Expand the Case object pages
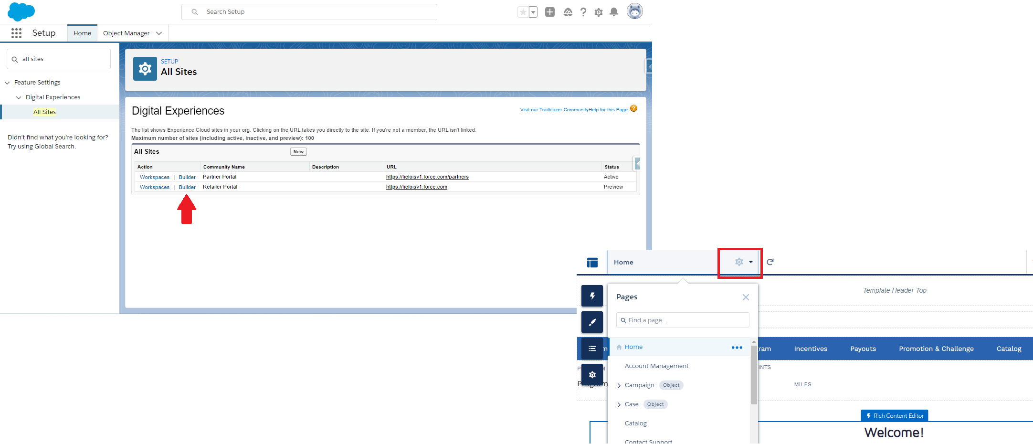This screenshot has width=1033, height=444. [619, 405]
